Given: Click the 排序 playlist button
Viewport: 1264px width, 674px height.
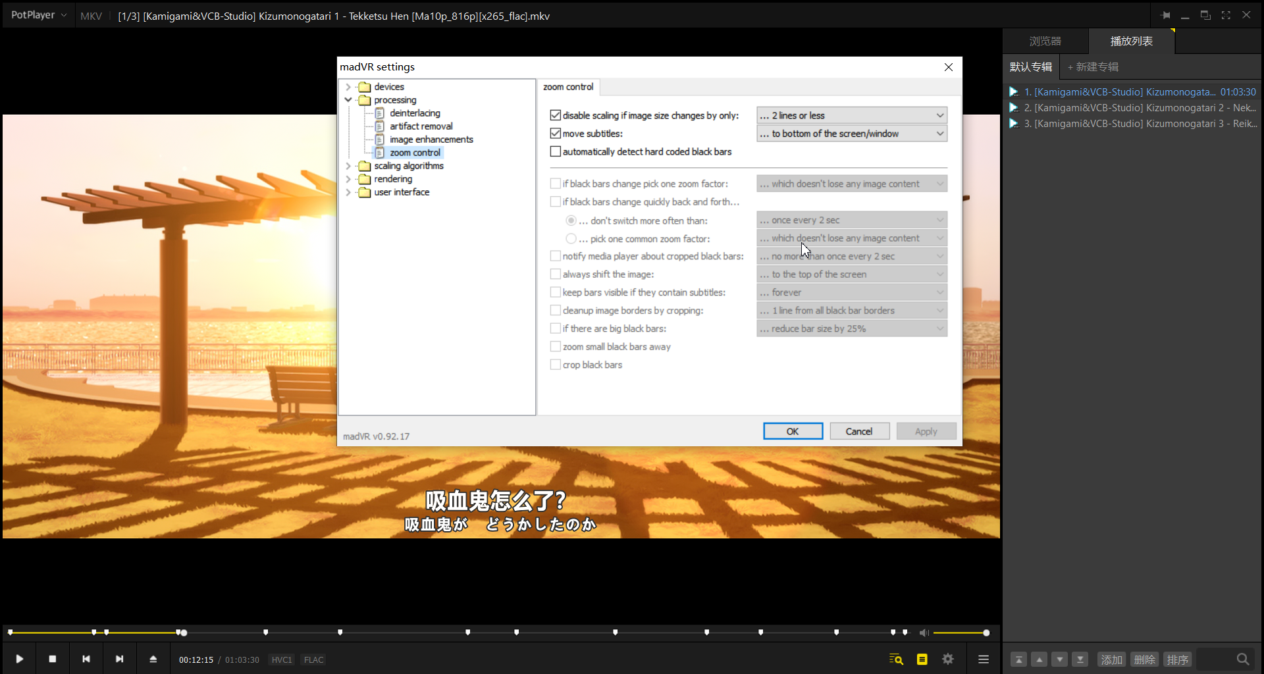Looking at the screenshot, I should [x=1177, y=660].
